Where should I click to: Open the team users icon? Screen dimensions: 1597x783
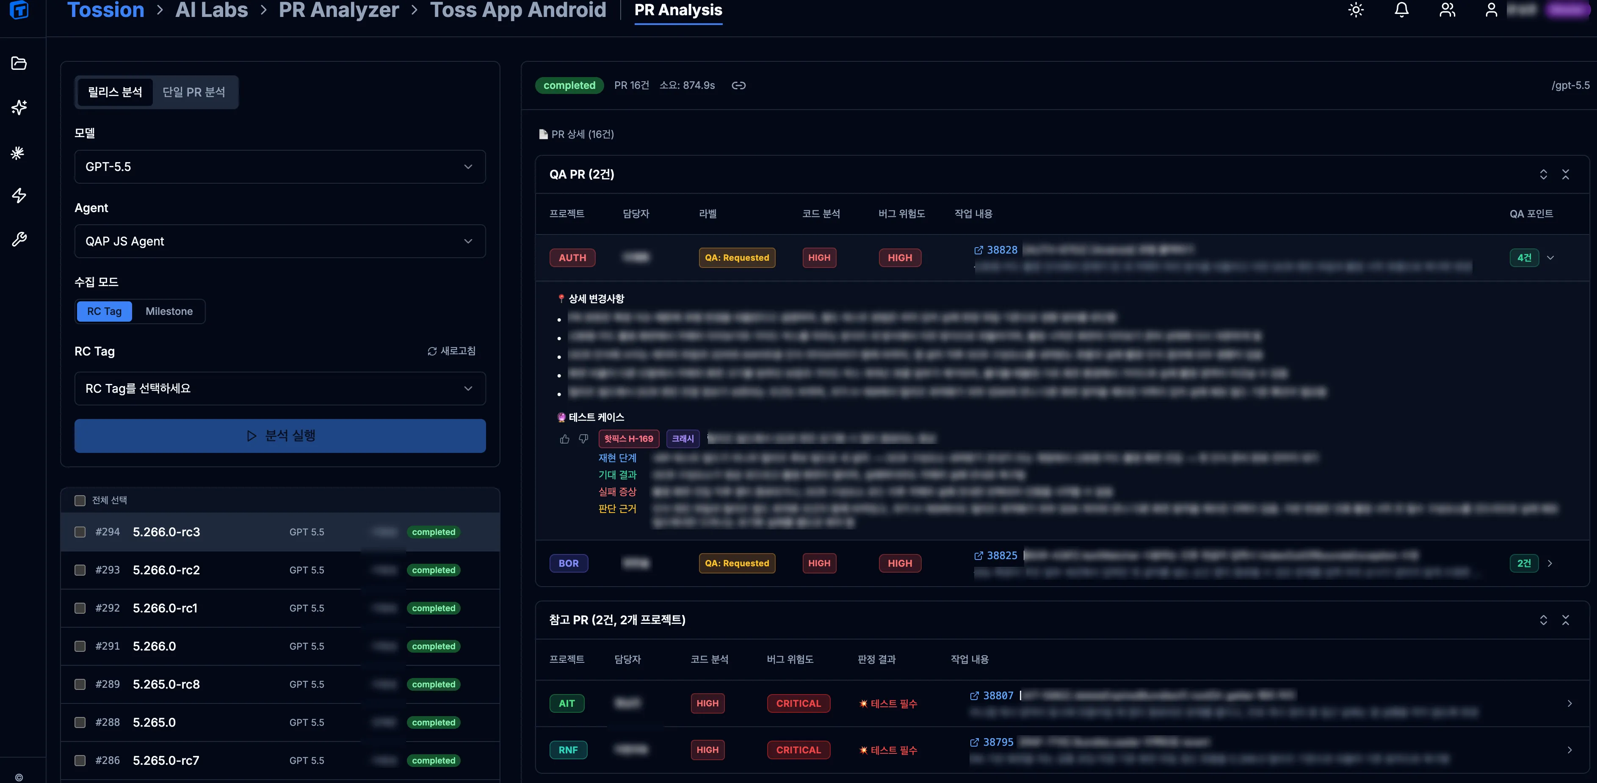pyautogui.click(x=1447, y=10)
